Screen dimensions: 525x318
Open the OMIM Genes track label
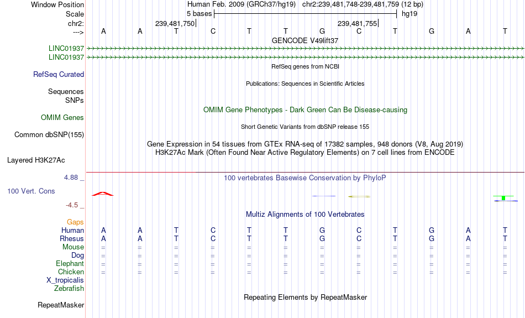click(62, 118)
